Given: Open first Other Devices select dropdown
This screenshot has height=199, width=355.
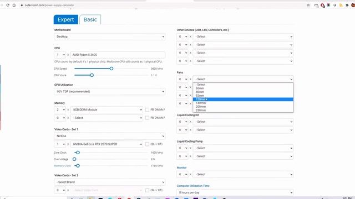Looking at the screenshot, I should pos(243,36).
